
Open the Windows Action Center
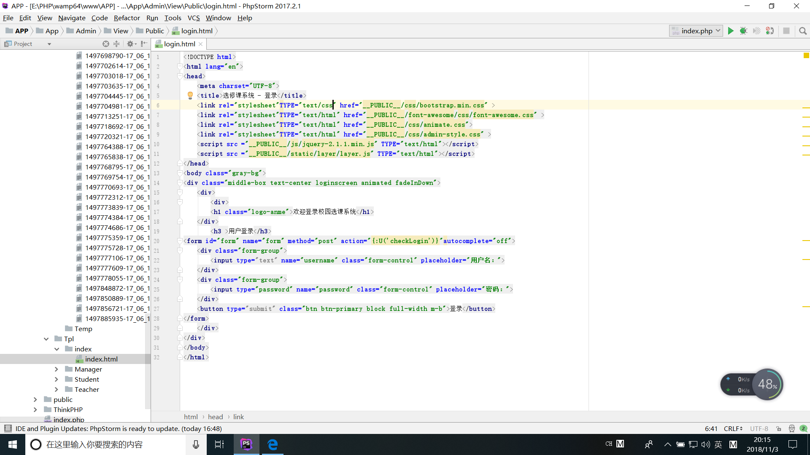793,444
